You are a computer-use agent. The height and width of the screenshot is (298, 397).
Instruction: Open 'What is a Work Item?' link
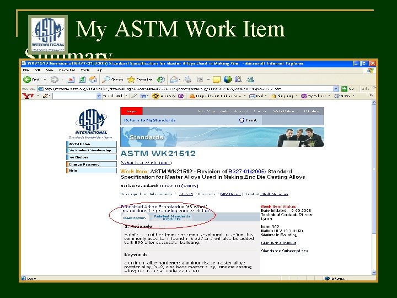click(146, 163)
